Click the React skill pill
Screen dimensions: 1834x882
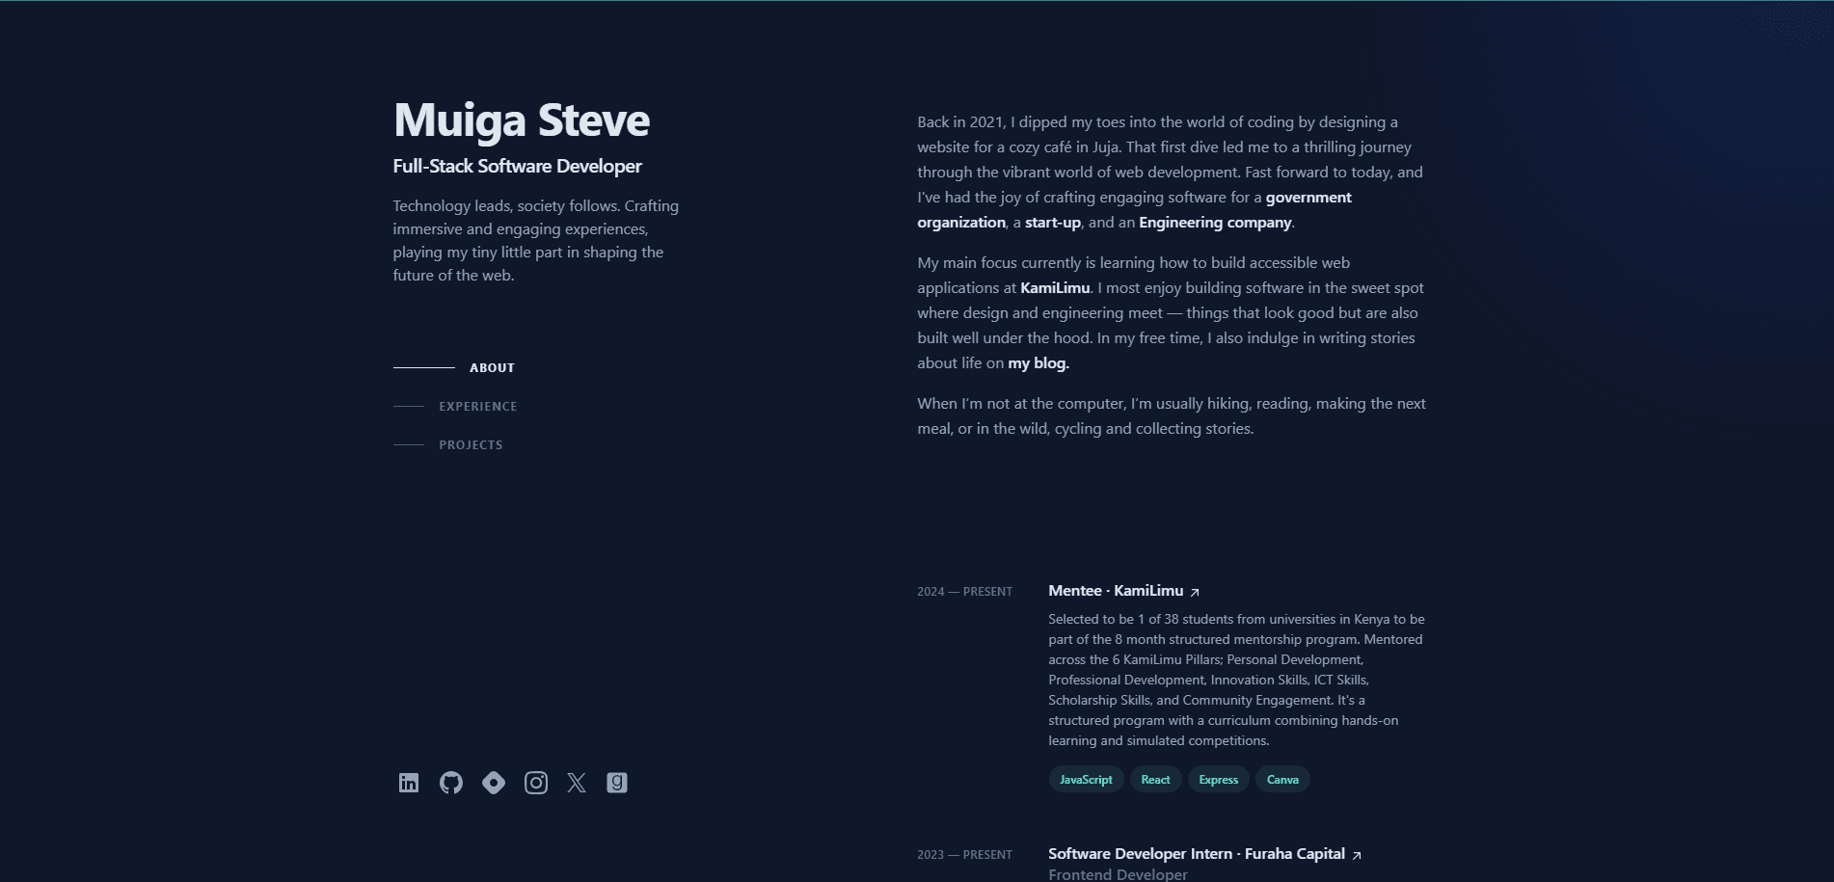pyautogui.click(x=1155, y=779)
